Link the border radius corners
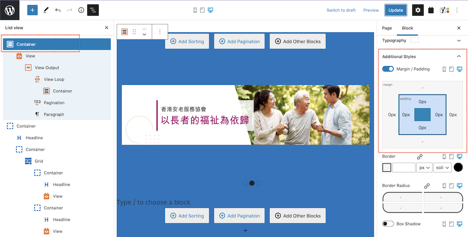Image resolution: width=468 pixels, height=237 pixels. click(427, 186)
